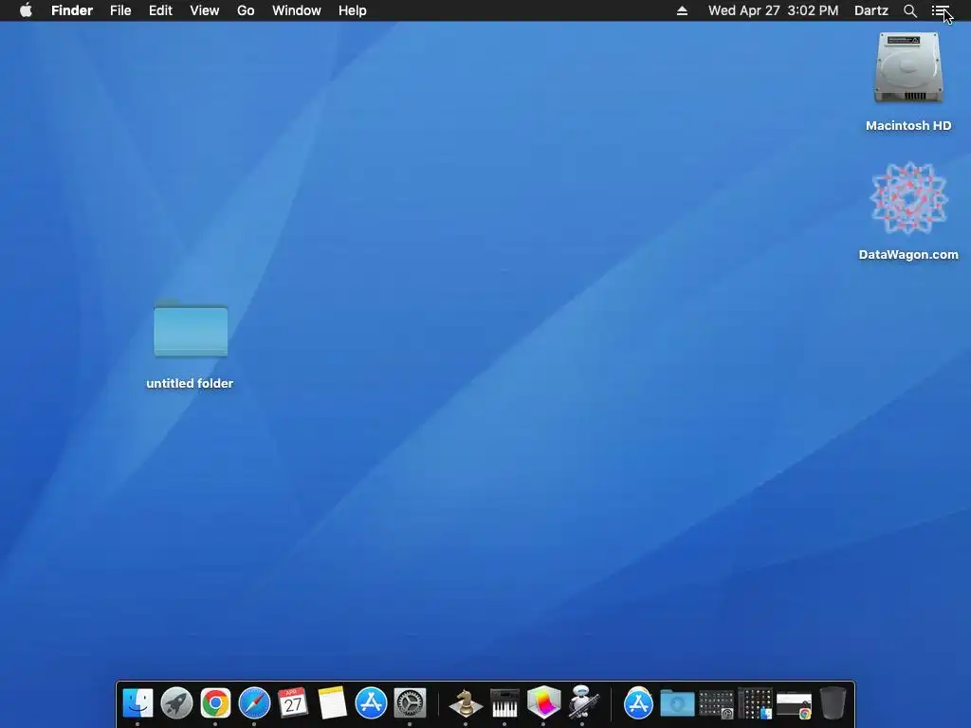
Task: Click the Finder icon in the Dock
Action: [x=137, y=703]
